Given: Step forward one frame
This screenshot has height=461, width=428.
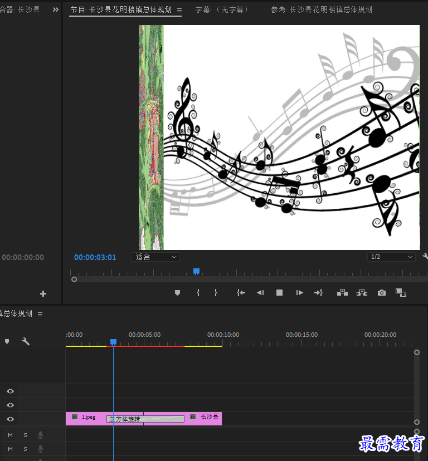Looking at the screenshot, I should pyautogui.click(x=299, y=293).
